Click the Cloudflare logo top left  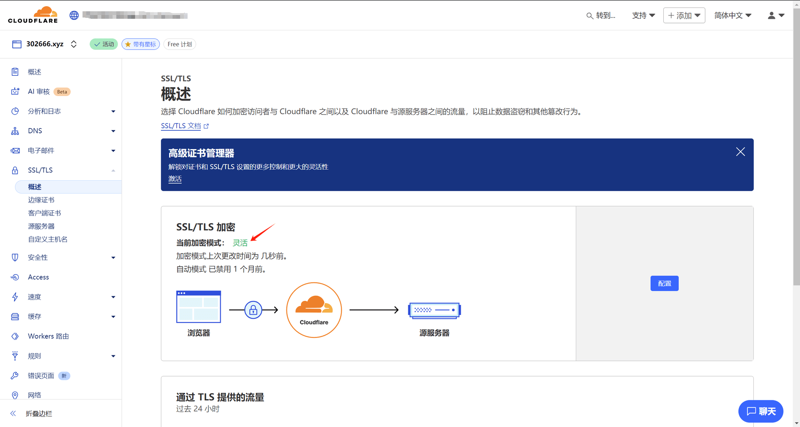(x=32, y=15)
